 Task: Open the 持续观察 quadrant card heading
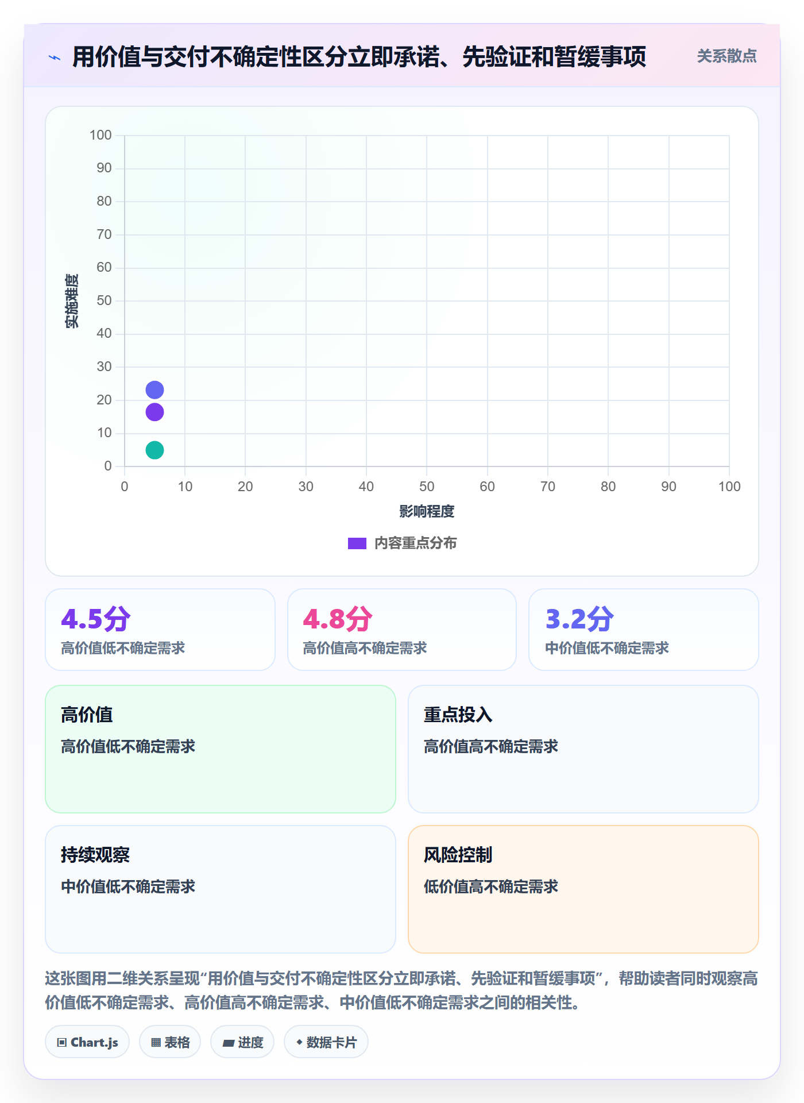point(95,855)
